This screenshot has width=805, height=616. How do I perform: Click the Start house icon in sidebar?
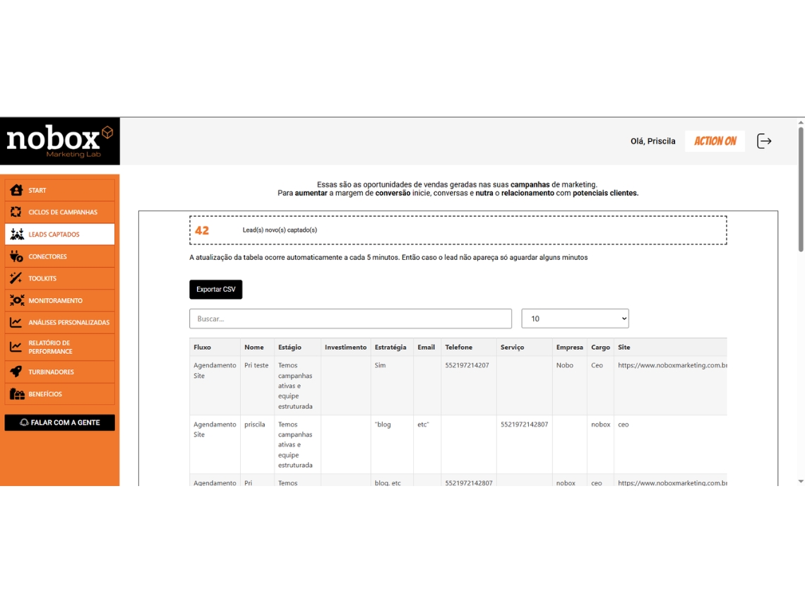pos(16,190)
